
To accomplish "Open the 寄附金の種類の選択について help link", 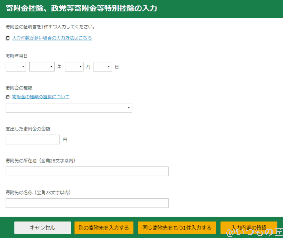I will pyautogui.click(x=41, y=97).
